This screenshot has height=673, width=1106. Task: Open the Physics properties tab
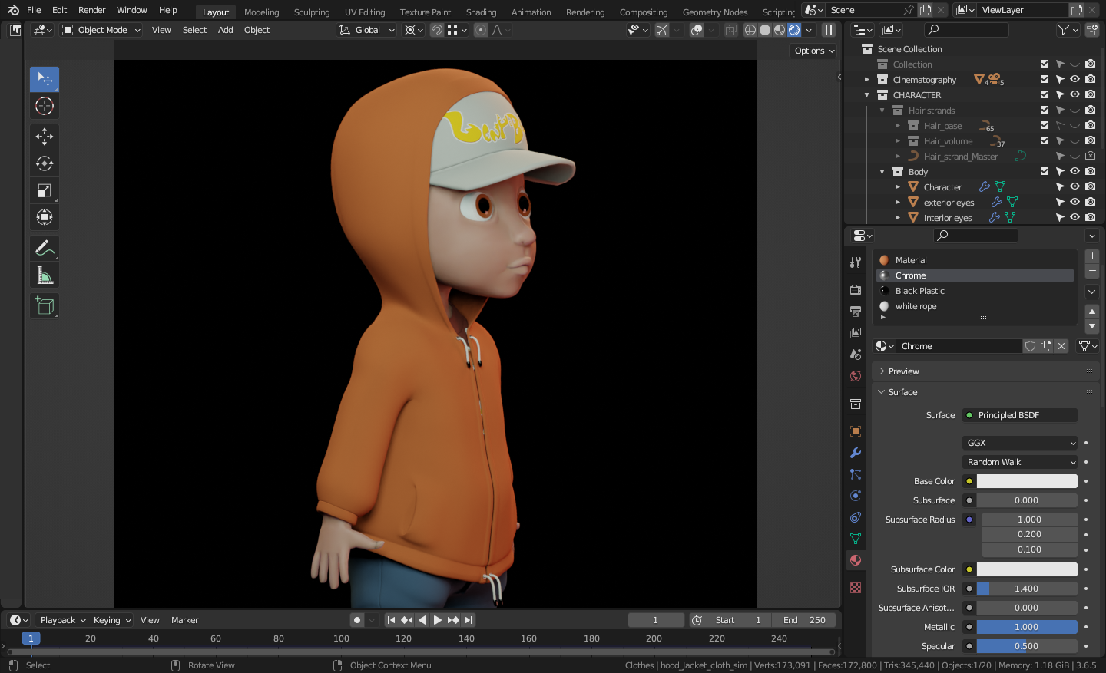pos(856,496)
